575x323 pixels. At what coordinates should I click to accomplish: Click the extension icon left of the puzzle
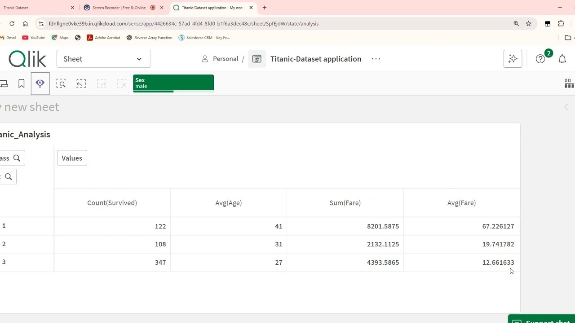pos(548,24)
